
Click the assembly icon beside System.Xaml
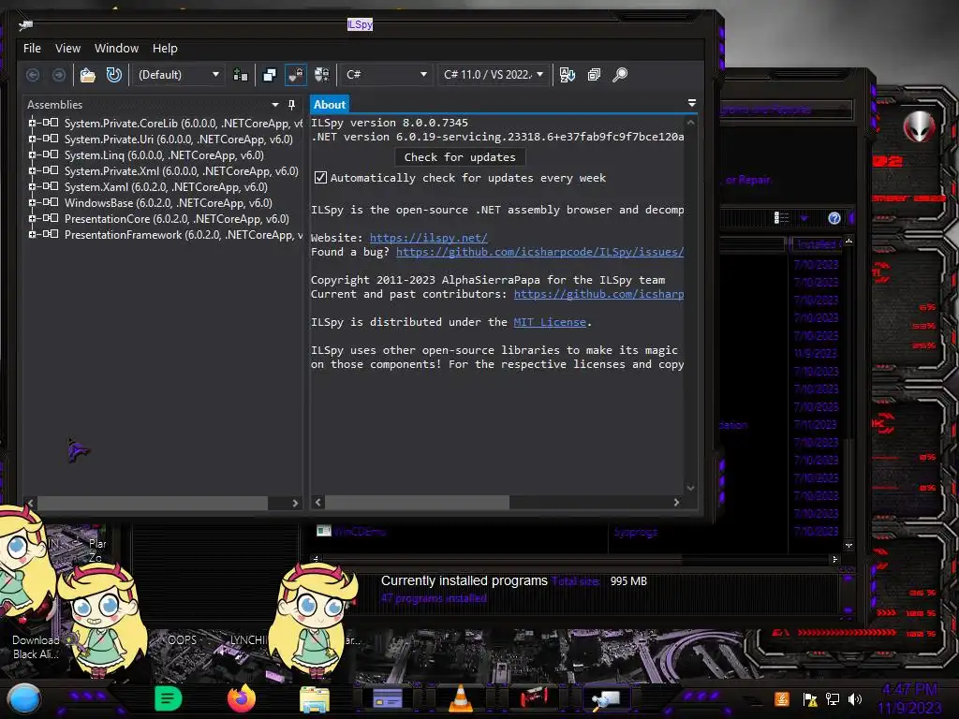click(x=51, y=186)
